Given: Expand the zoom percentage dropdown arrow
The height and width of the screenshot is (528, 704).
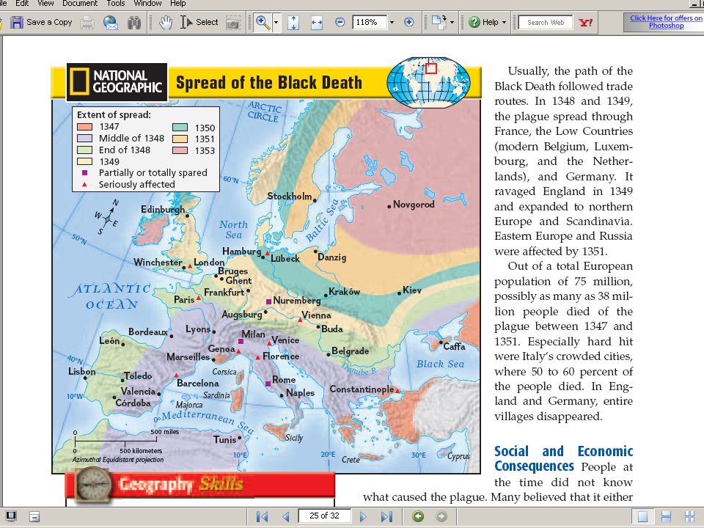Looking at the screenshot, I should point(392,22).
